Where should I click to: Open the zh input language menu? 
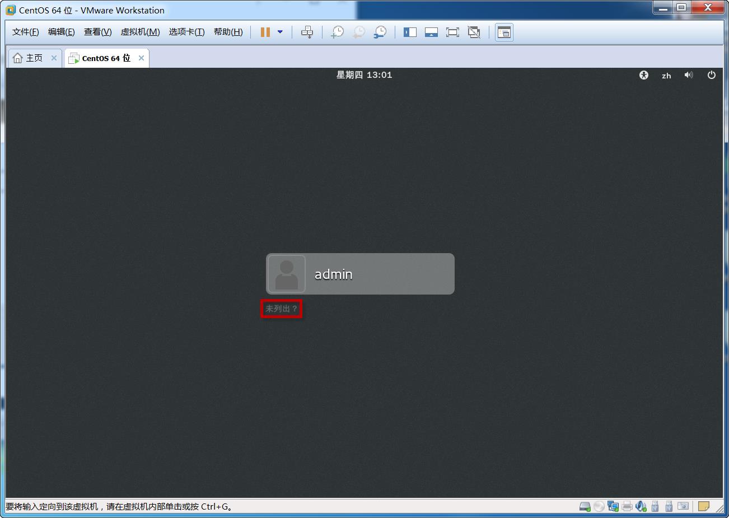point(666,76)
